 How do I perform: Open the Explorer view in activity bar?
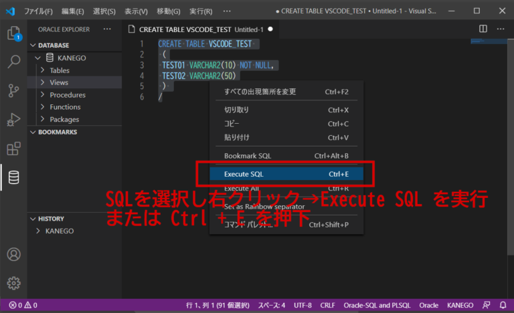pyautogui.click(x=14, y=33)
